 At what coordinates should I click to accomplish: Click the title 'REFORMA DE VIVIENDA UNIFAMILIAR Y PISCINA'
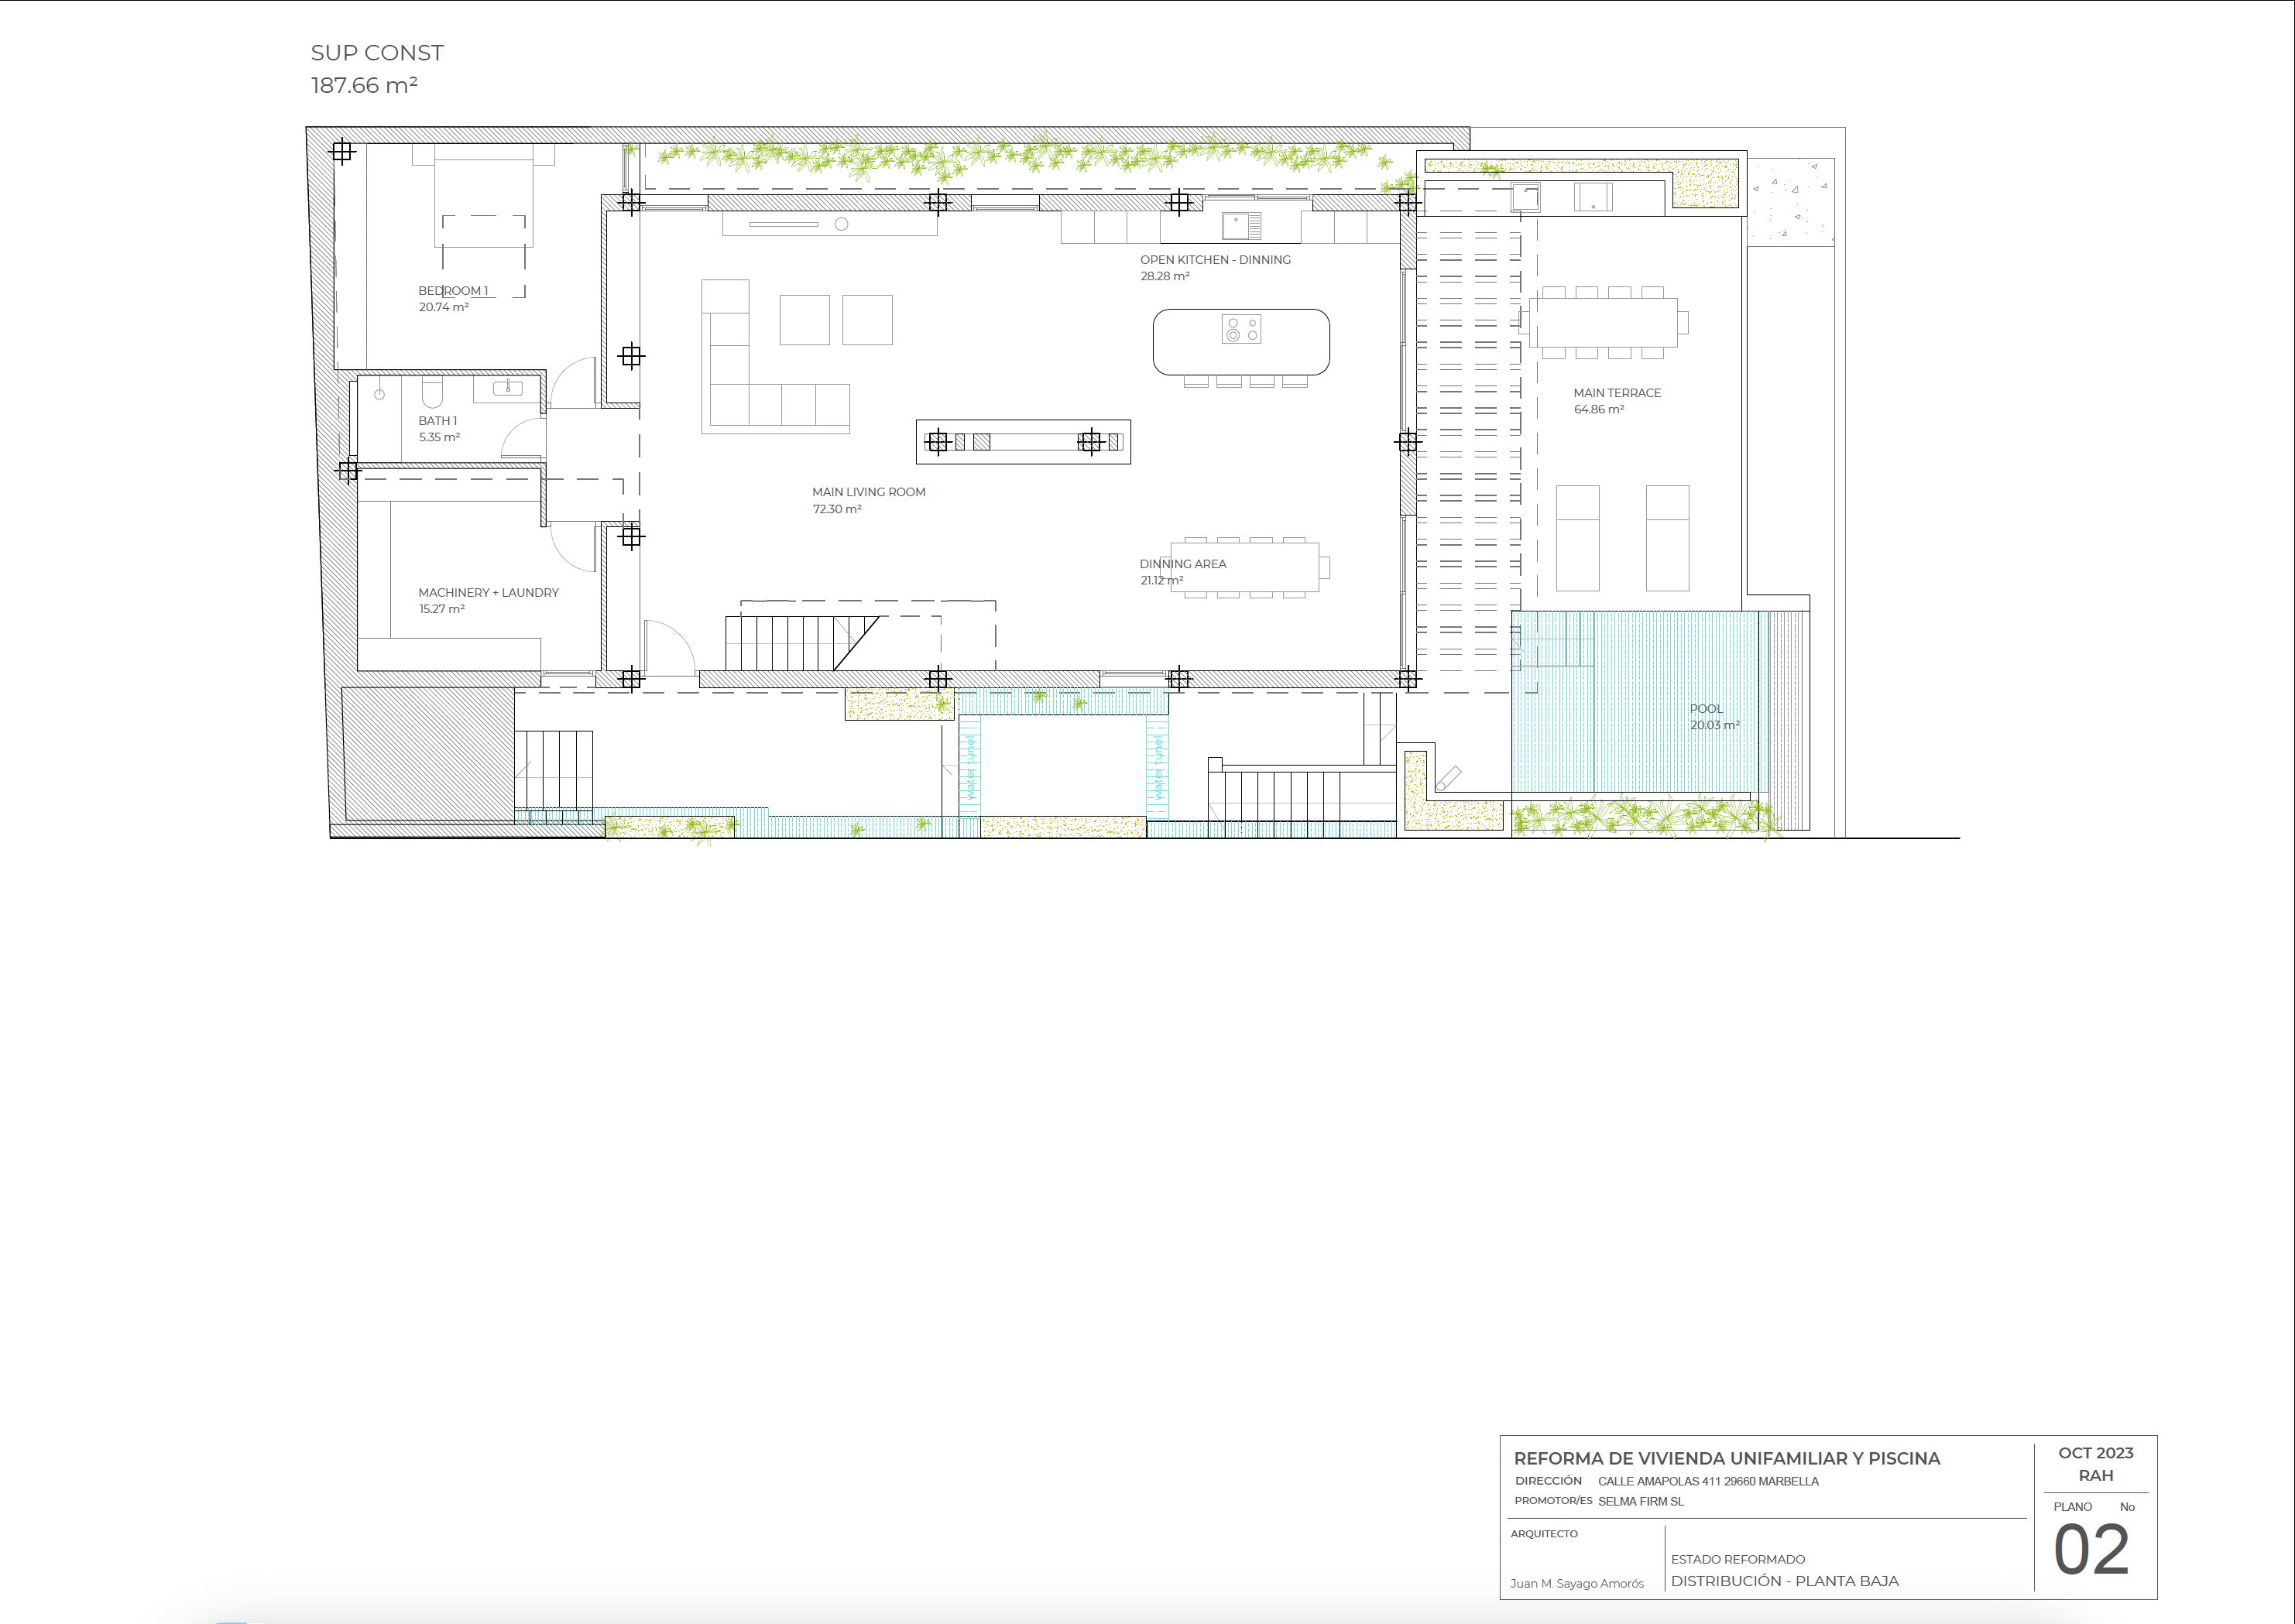[x=1727, y=1458]
